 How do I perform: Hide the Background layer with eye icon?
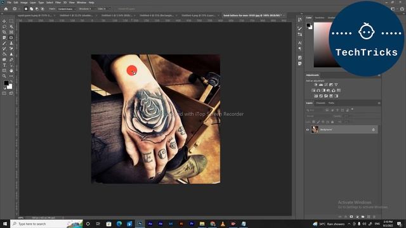coord(308,130)
